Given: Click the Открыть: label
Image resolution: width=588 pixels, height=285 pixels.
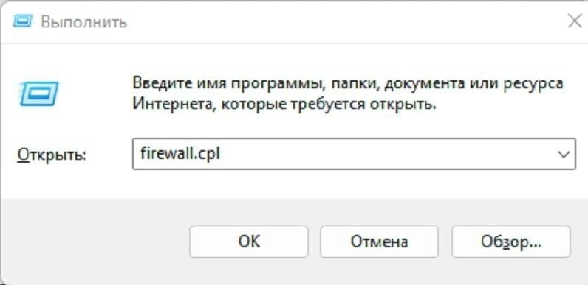Looking at the screenshot, I should pos(52,155).
